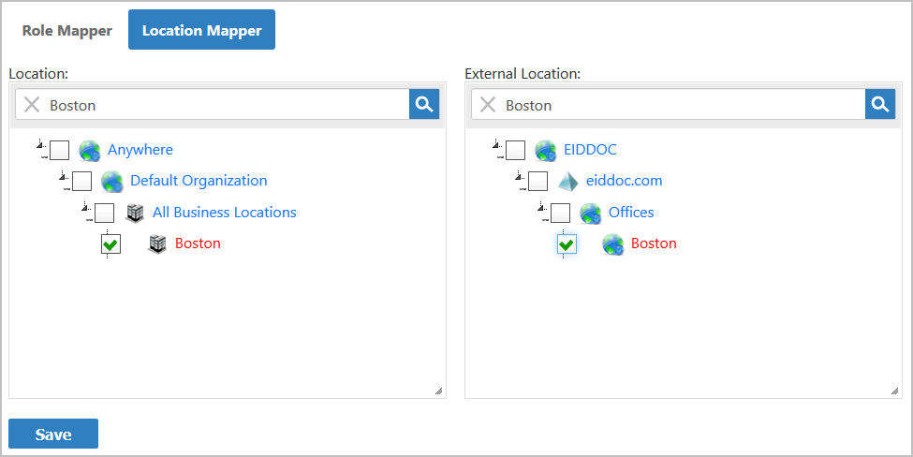
Task: Uncheck the Boston checkbox in Location tree
Action: click(x=110, y=244)
